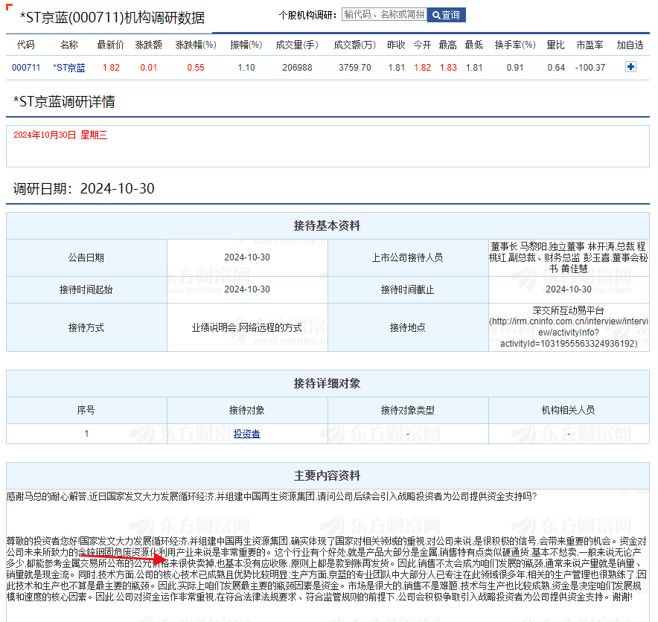Click the reply paragraph starting 尊敬的投资者
This screenshot has width=658, height=622.
tap(328, 568)
